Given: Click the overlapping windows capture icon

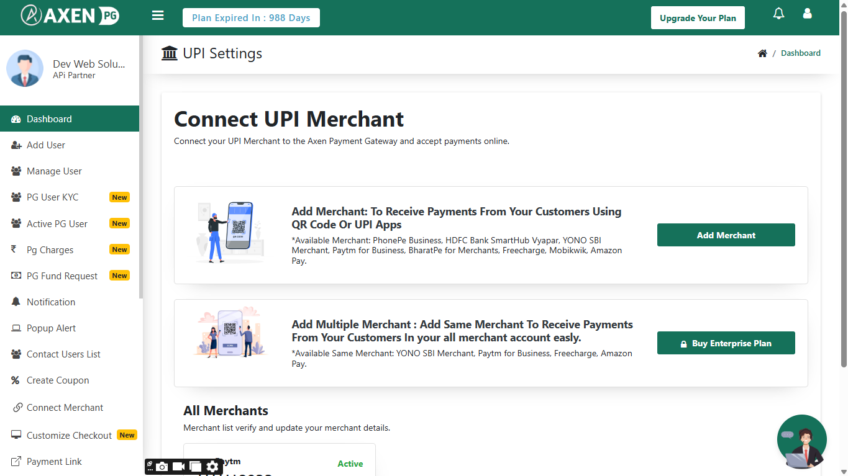Looking at the screenshot, I should click(x=196, y=467).
